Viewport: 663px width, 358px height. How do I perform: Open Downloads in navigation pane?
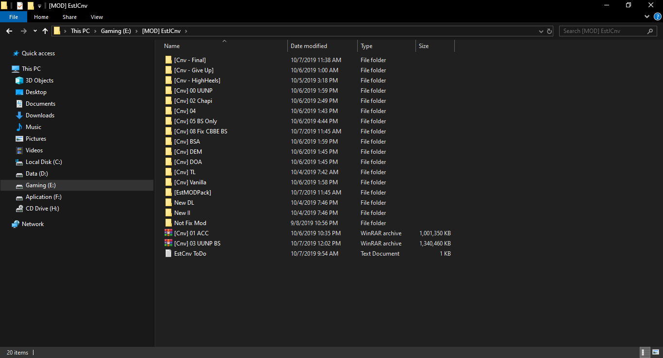click(x=40, y=115)
